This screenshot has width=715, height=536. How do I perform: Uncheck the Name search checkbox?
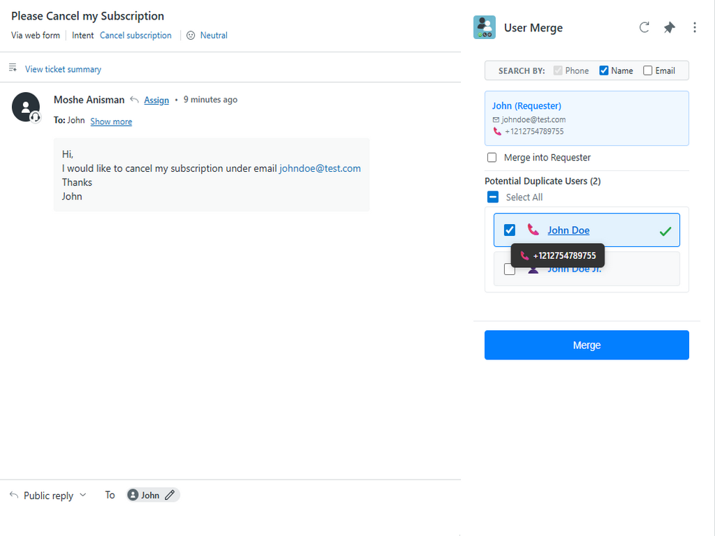pyautogui.click(x=604, y=70)
